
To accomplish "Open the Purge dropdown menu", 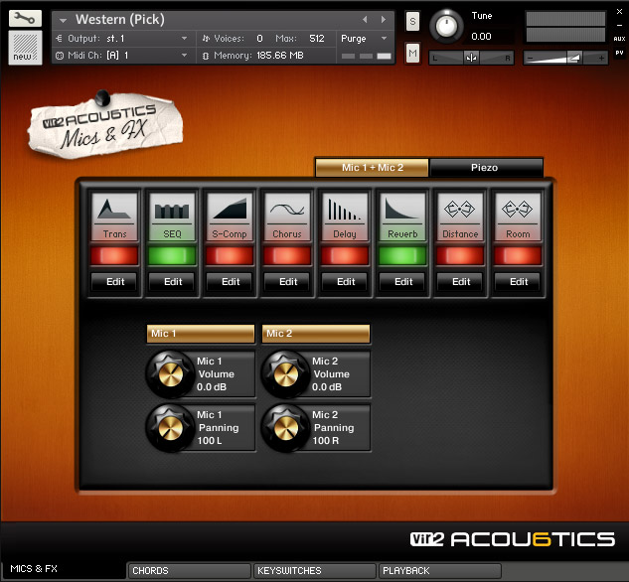I will coord(364,38).
